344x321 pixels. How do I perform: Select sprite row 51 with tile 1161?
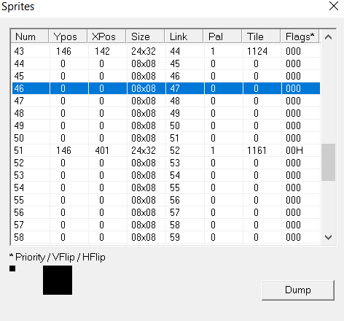pyautogui.click(x=166, y=150)
